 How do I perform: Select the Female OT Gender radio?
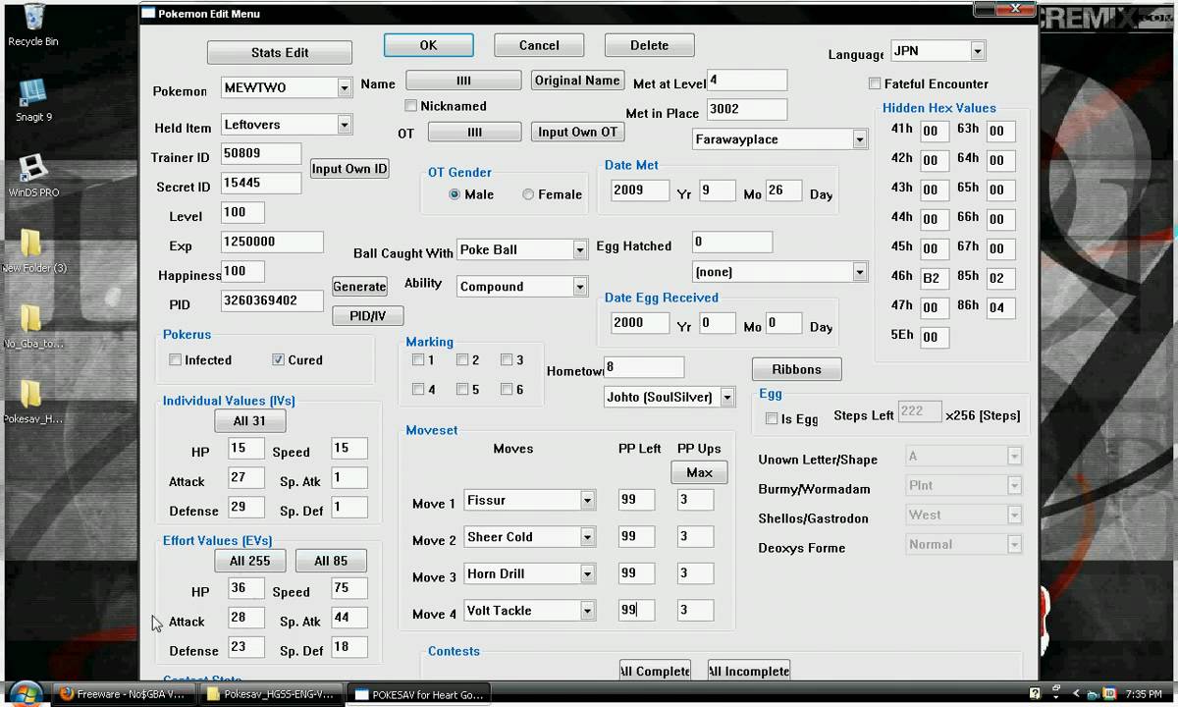click(x=528, y=194)
